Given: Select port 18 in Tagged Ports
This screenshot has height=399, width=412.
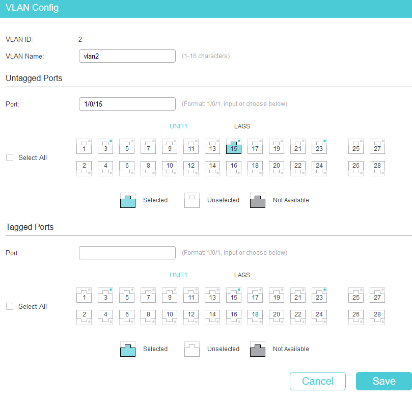Looking at the screenshot, I should coord(255,317).
